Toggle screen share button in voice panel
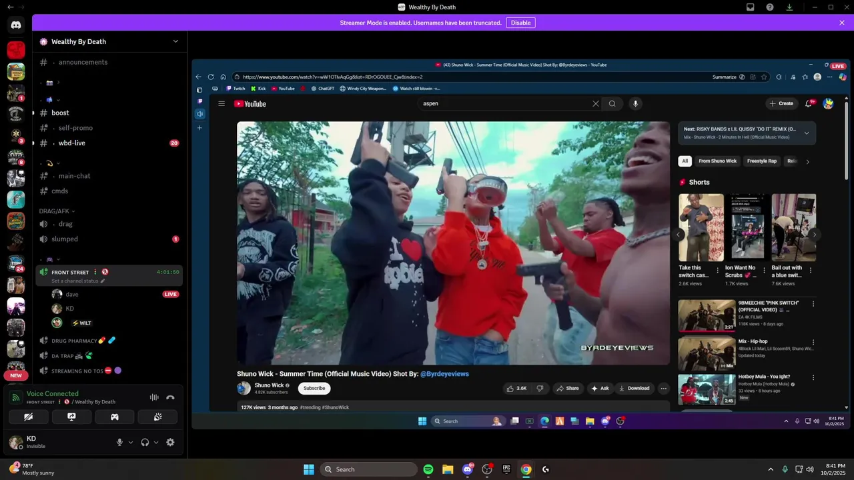 coord(71,417)
